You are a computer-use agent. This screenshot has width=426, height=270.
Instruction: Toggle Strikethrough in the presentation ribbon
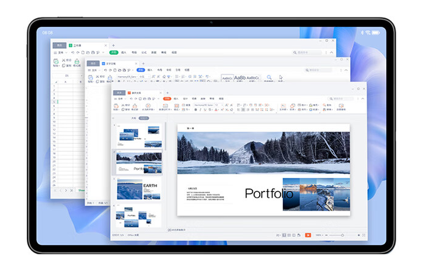coord(210,109)
